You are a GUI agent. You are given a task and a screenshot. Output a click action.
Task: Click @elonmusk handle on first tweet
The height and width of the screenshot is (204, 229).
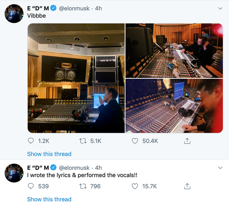[x=74, y=8]
